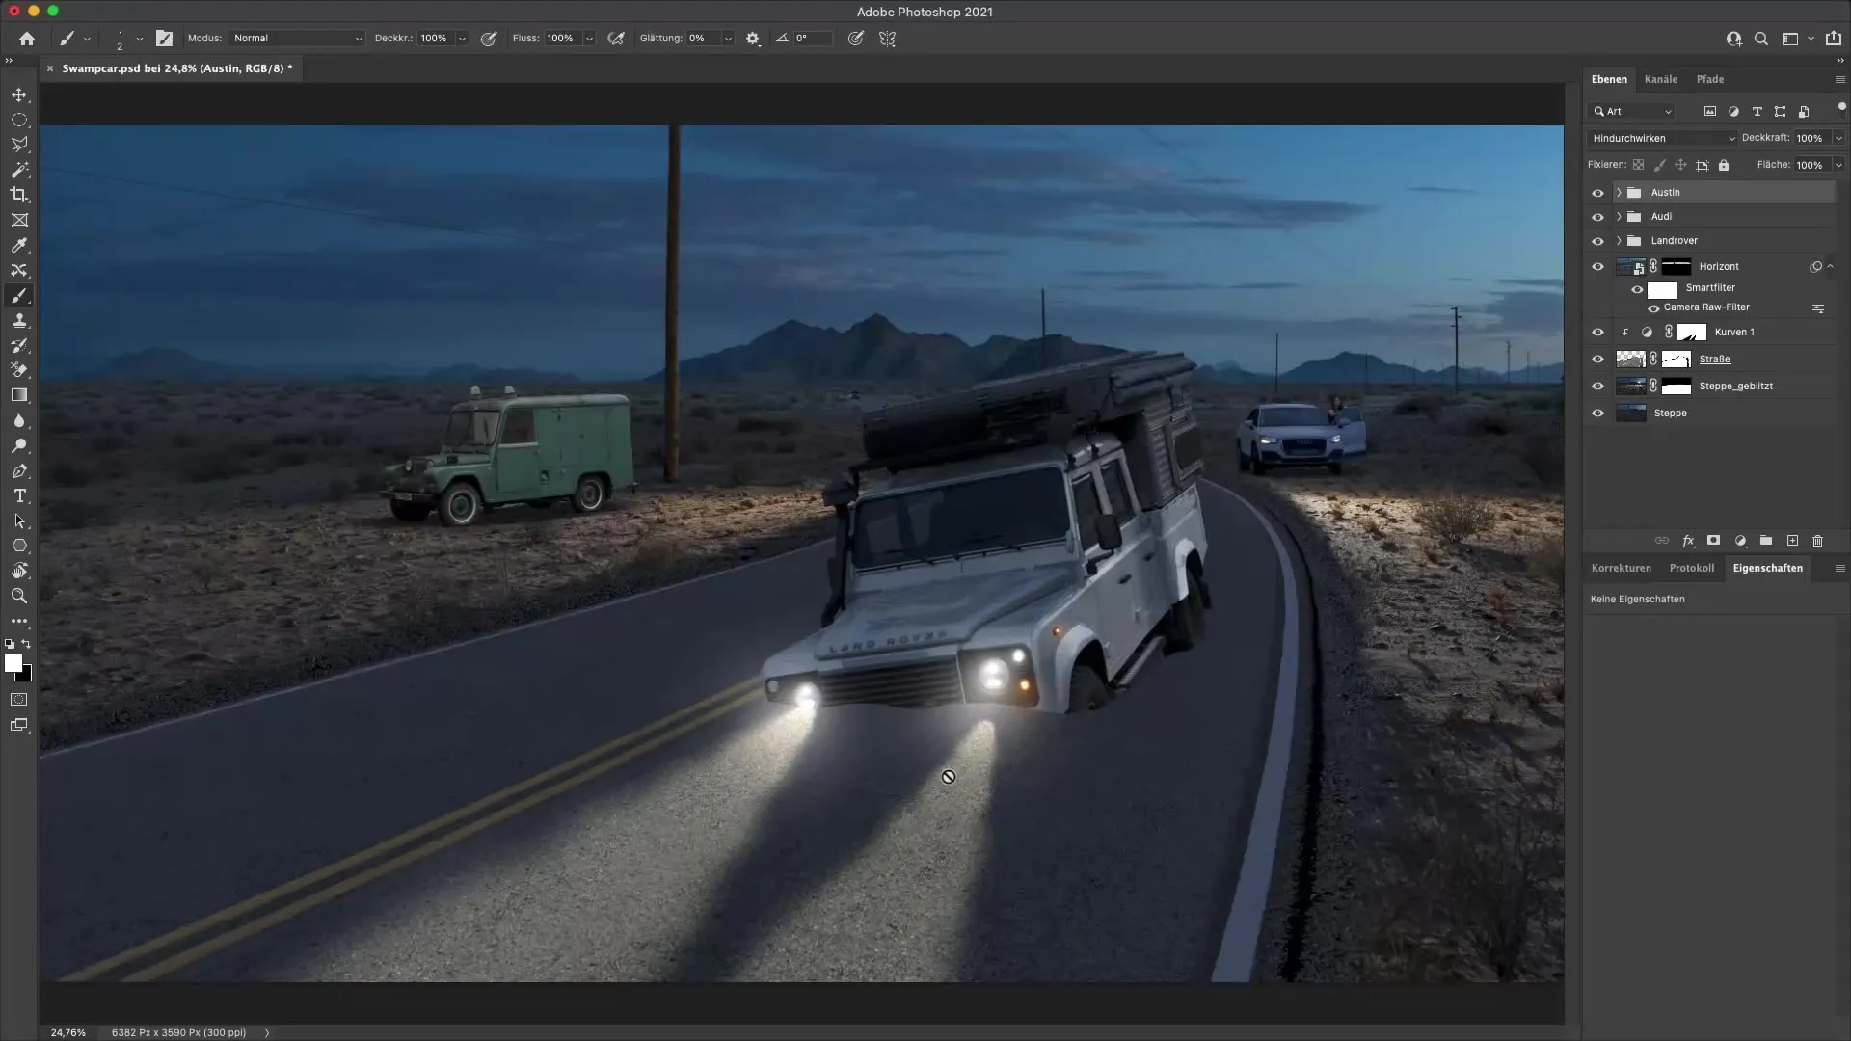The image size is (1851, 1041).
Task: Open the brush smoothing settings gear icon
Action: pos(752,39)
